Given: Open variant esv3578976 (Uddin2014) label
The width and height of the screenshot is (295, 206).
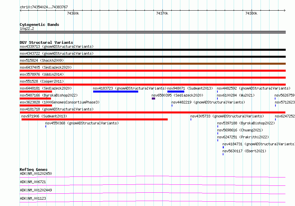Looking at the screenshot, I should tap(42, 74).
